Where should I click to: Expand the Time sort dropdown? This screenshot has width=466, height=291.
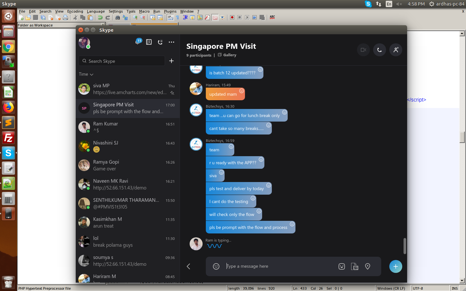pos(86,74)
